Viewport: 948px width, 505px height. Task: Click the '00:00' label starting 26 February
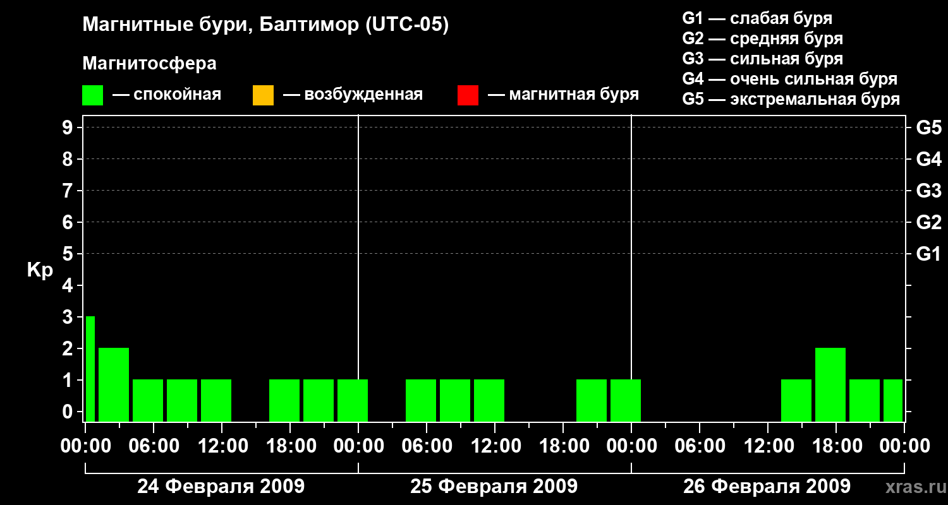click(631, 446)
